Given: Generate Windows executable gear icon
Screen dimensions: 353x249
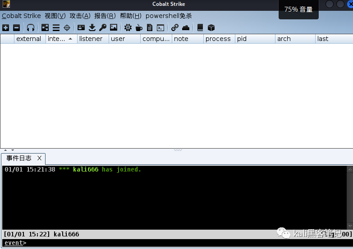Looking at the screenshot, I should click(128, 27).
